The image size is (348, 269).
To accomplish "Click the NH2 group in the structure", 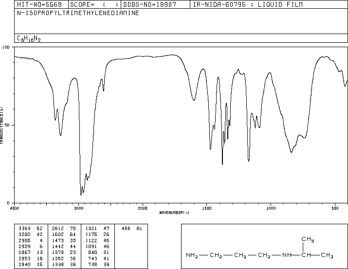I will 192,255.
